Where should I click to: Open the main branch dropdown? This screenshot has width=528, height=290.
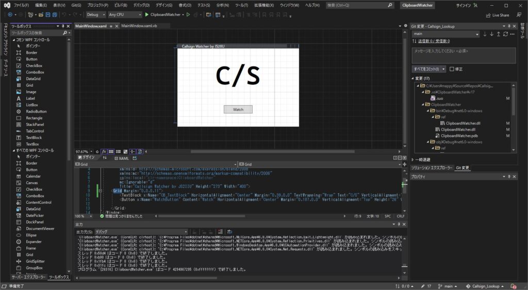click(x=445, y=34)
